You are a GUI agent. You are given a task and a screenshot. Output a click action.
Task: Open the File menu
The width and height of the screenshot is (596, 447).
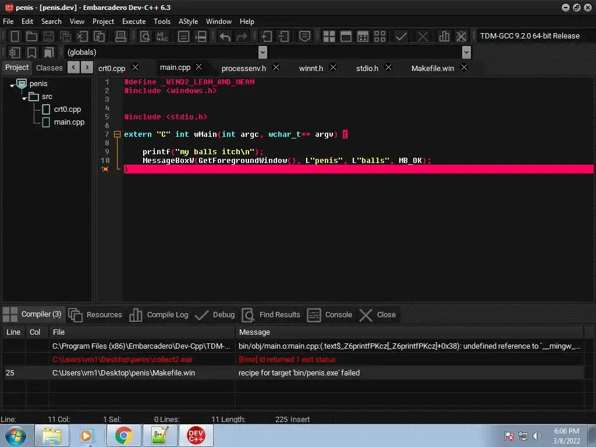(8, 22)
